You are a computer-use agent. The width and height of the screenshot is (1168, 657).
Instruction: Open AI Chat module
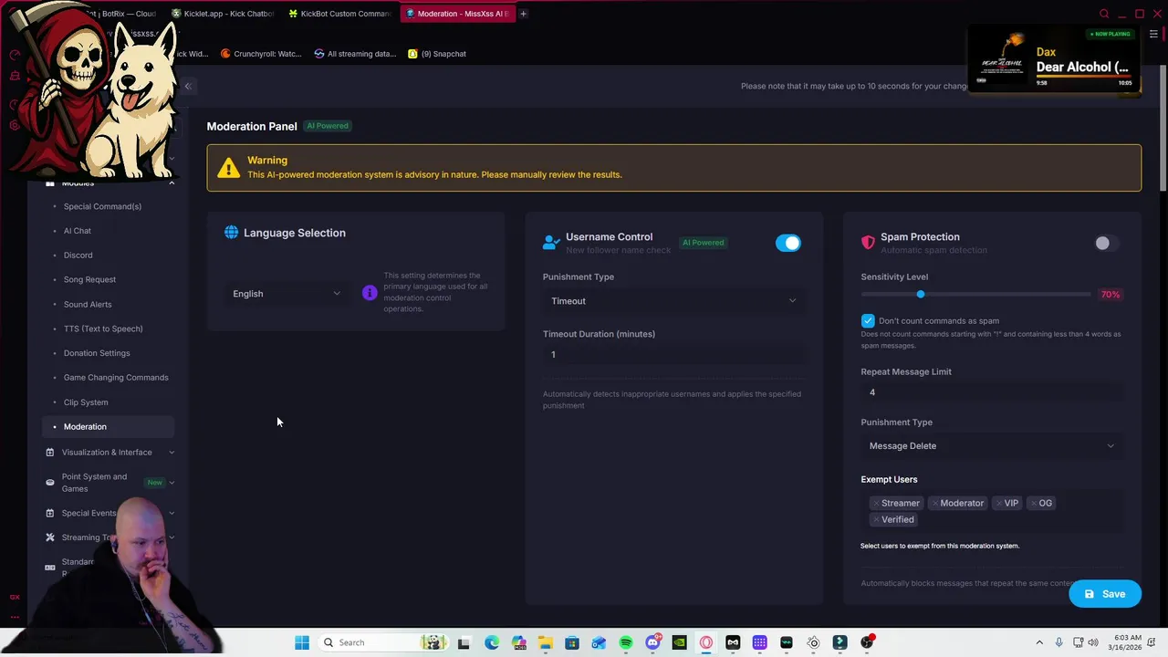tap(78, 231)
